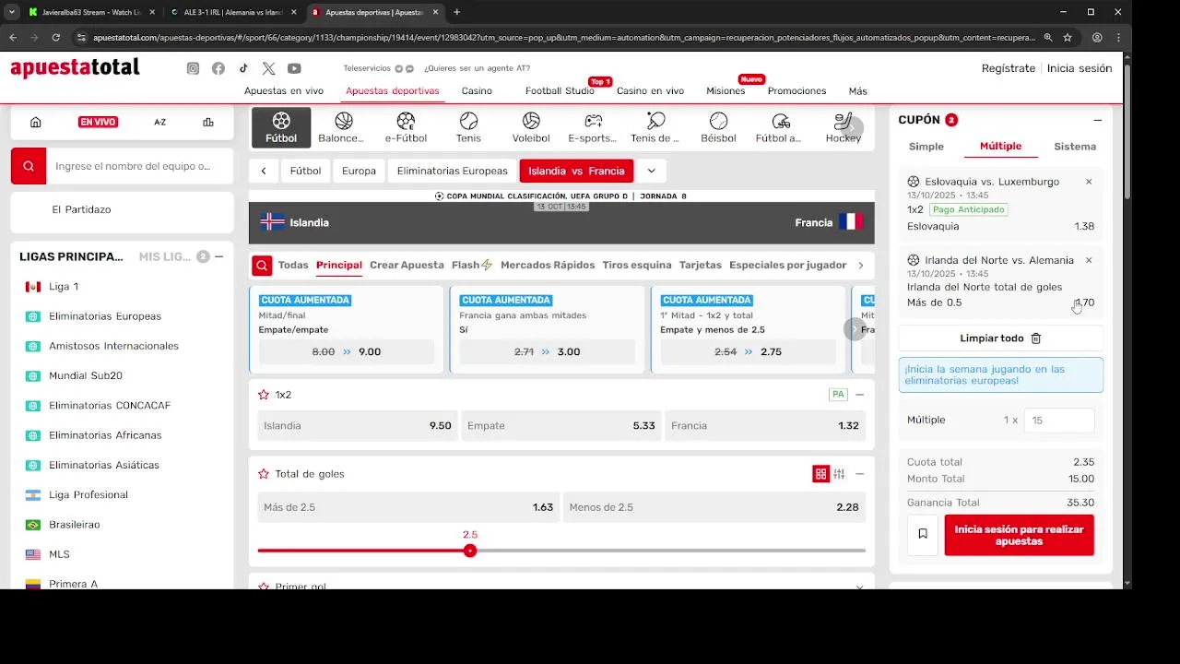Switch Total de goles to grid view
The width and height of the screenshot is (1180, 664).
coord(820,474)
